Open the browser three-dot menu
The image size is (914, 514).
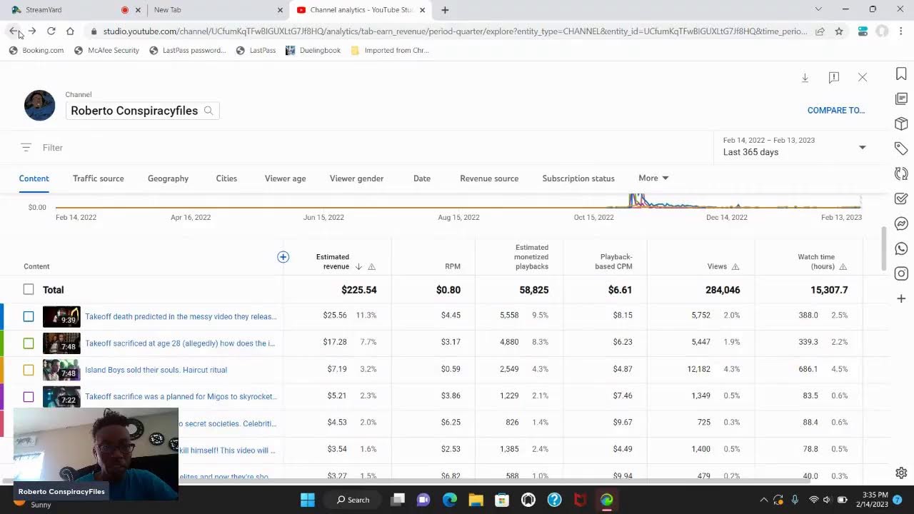tap(901, 31)
